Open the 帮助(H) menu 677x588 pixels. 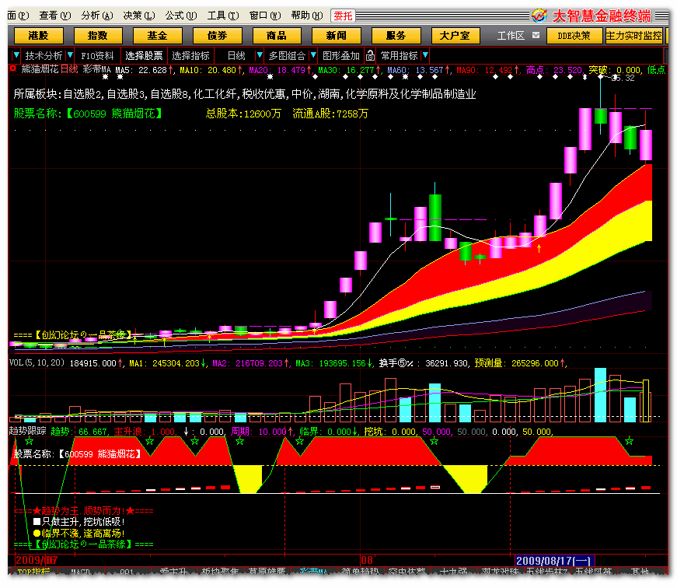point(307,16)
